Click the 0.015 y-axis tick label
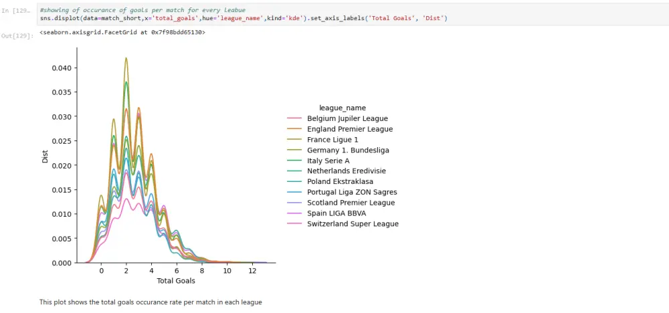 click(62, 189)
